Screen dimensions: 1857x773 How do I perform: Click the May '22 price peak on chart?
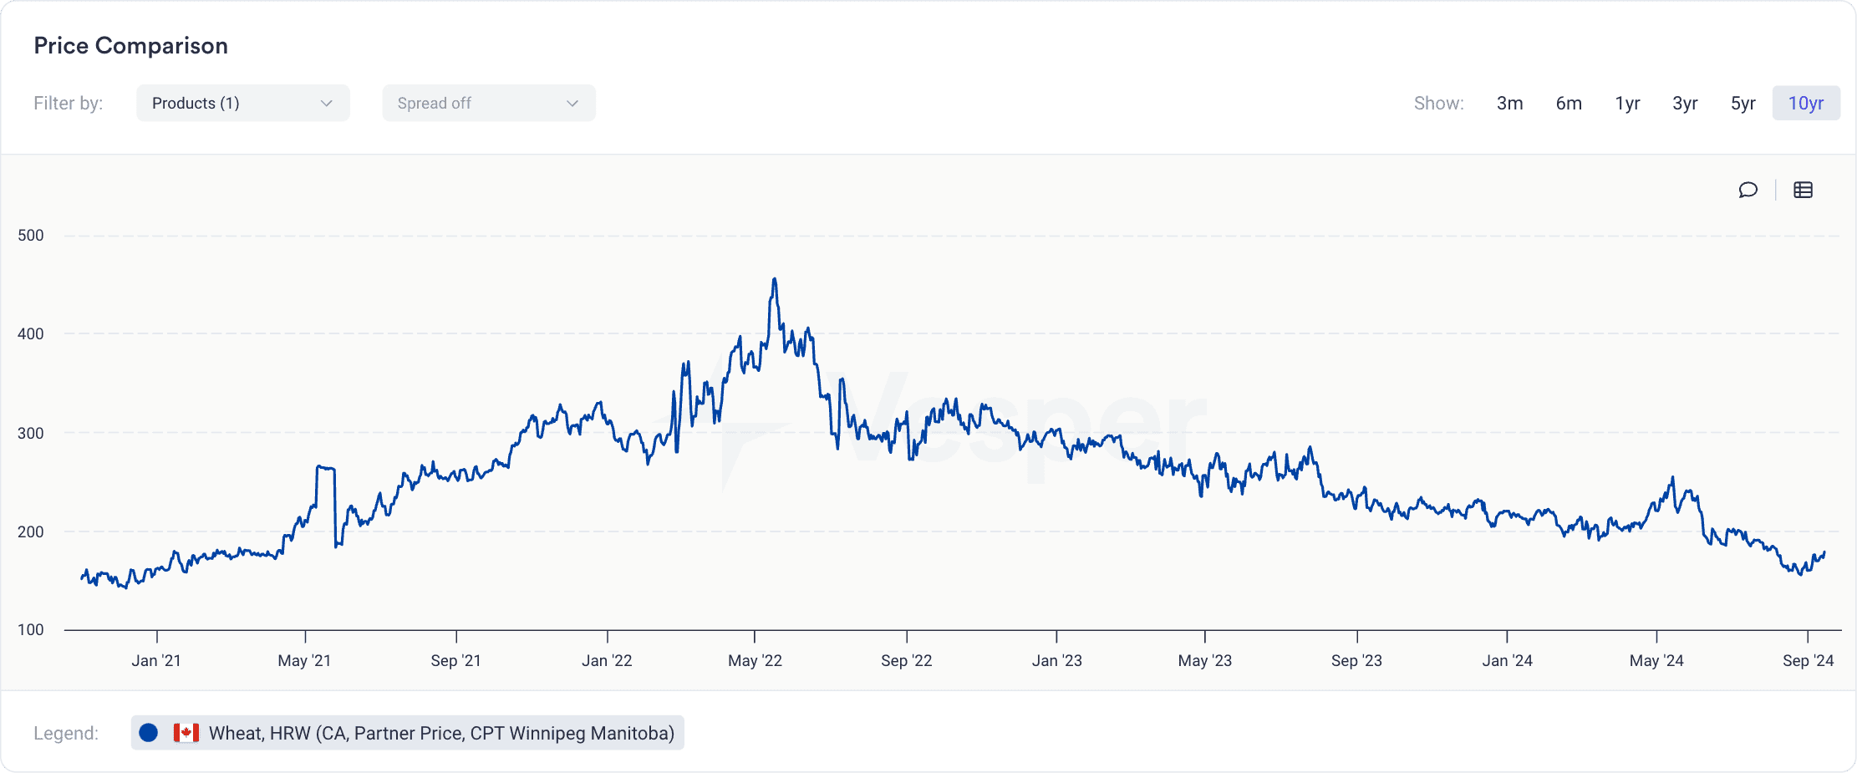coord(775,280)
